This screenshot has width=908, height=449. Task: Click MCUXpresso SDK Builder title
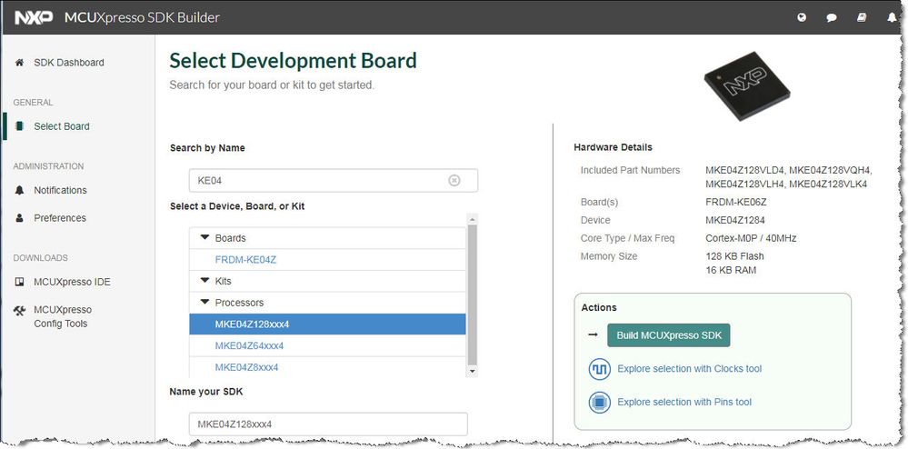142,18
